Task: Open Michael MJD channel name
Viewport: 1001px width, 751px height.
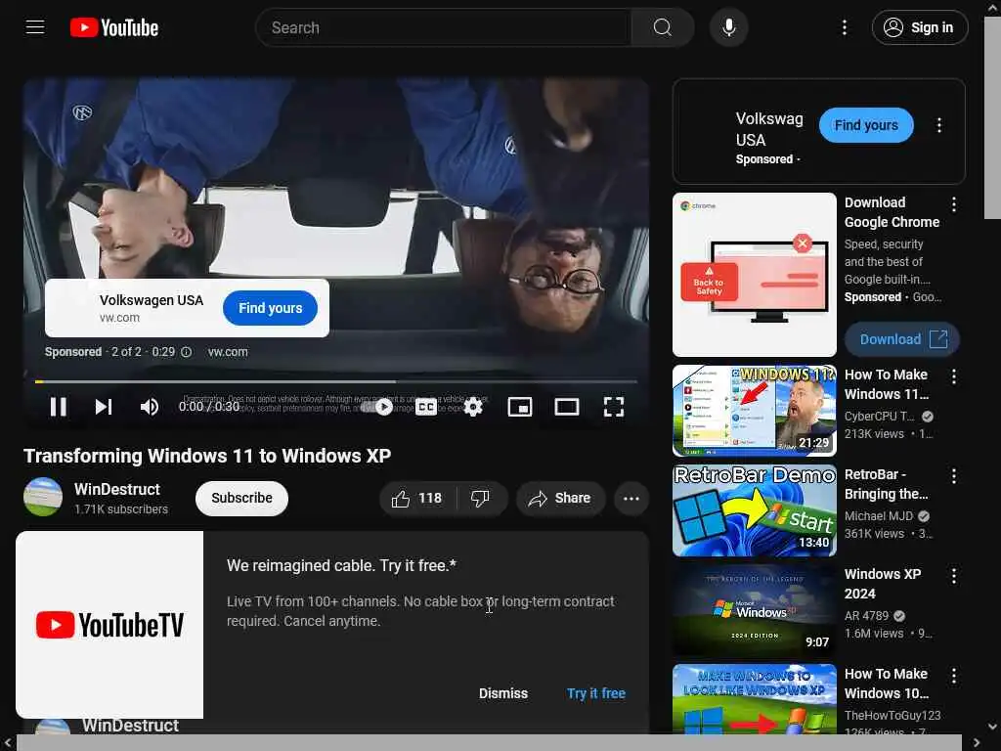Action: pos(879,516)
